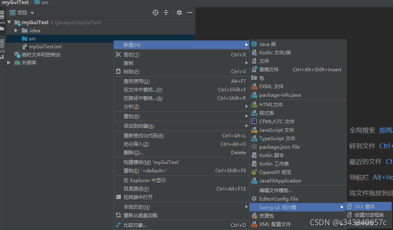The image size is (393, 230).
Task: Click the package.json File icon
Action: point(254,147)
